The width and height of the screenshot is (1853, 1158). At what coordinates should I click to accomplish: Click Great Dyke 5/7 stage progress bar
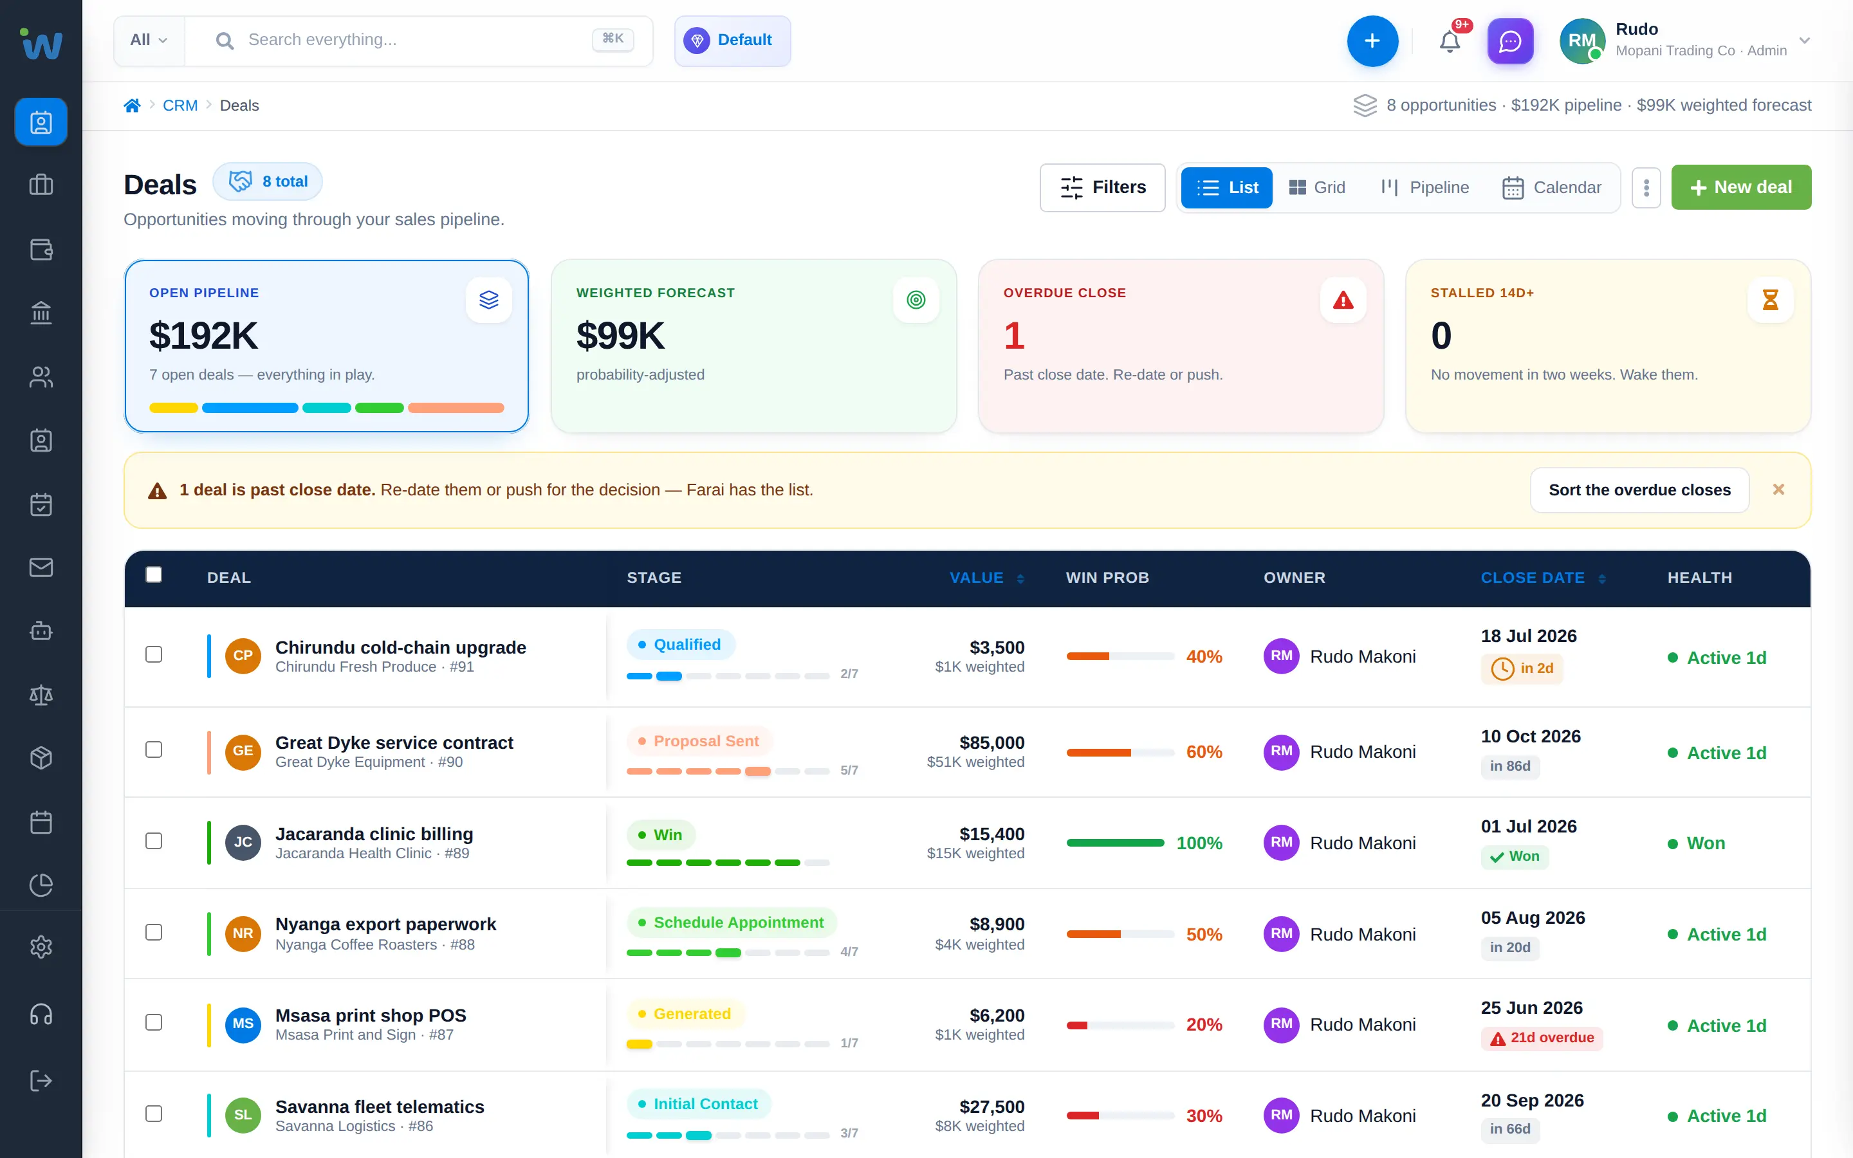pyautogui.click(x=728, y=771)
